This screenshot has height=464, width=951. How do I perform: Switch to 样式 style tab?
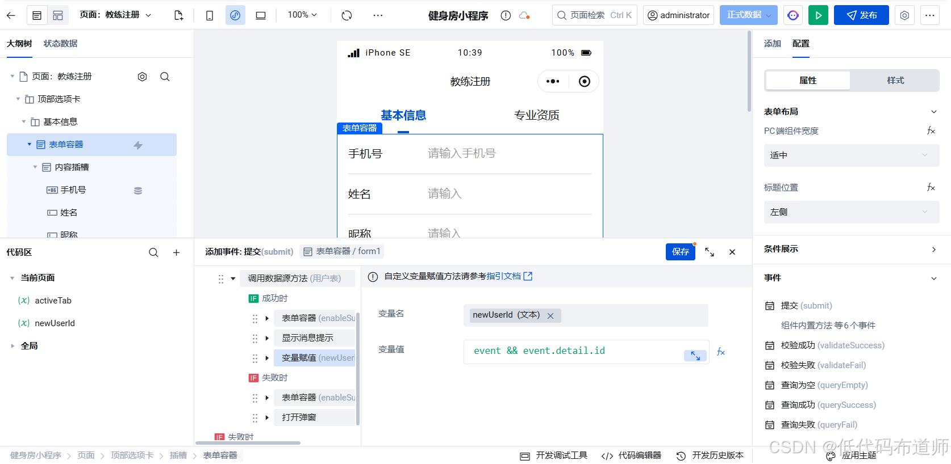click(x=895, y=81)
